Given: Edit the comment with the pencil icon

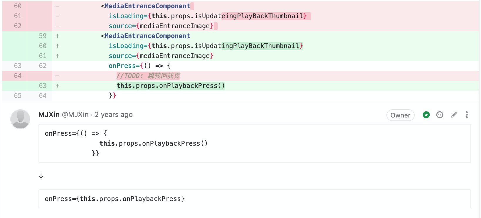Looking at the screenshot, I should (454, 115).
